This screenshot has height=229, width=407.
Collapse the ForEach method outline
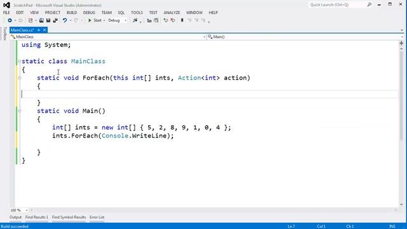(x=20, y=78)
